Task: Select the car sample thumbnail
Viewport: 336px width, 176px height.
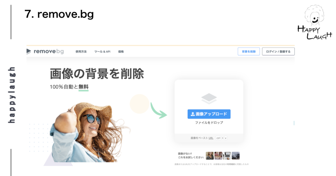Action: click(x=236, y=156)
